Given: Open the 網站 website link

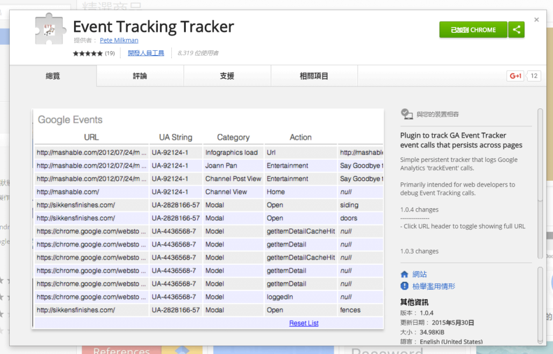Looking at the screenshot, I should coord(420,274).
